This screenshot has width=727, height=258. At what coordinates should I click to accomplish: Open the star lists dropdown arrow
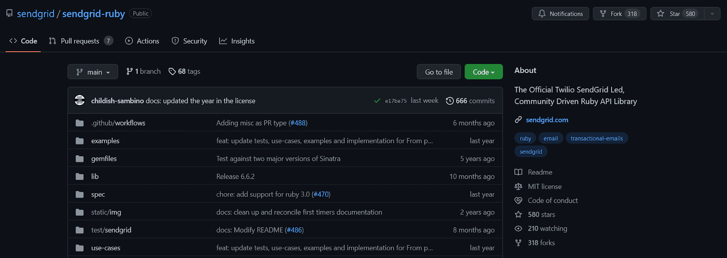click(712, 14)
